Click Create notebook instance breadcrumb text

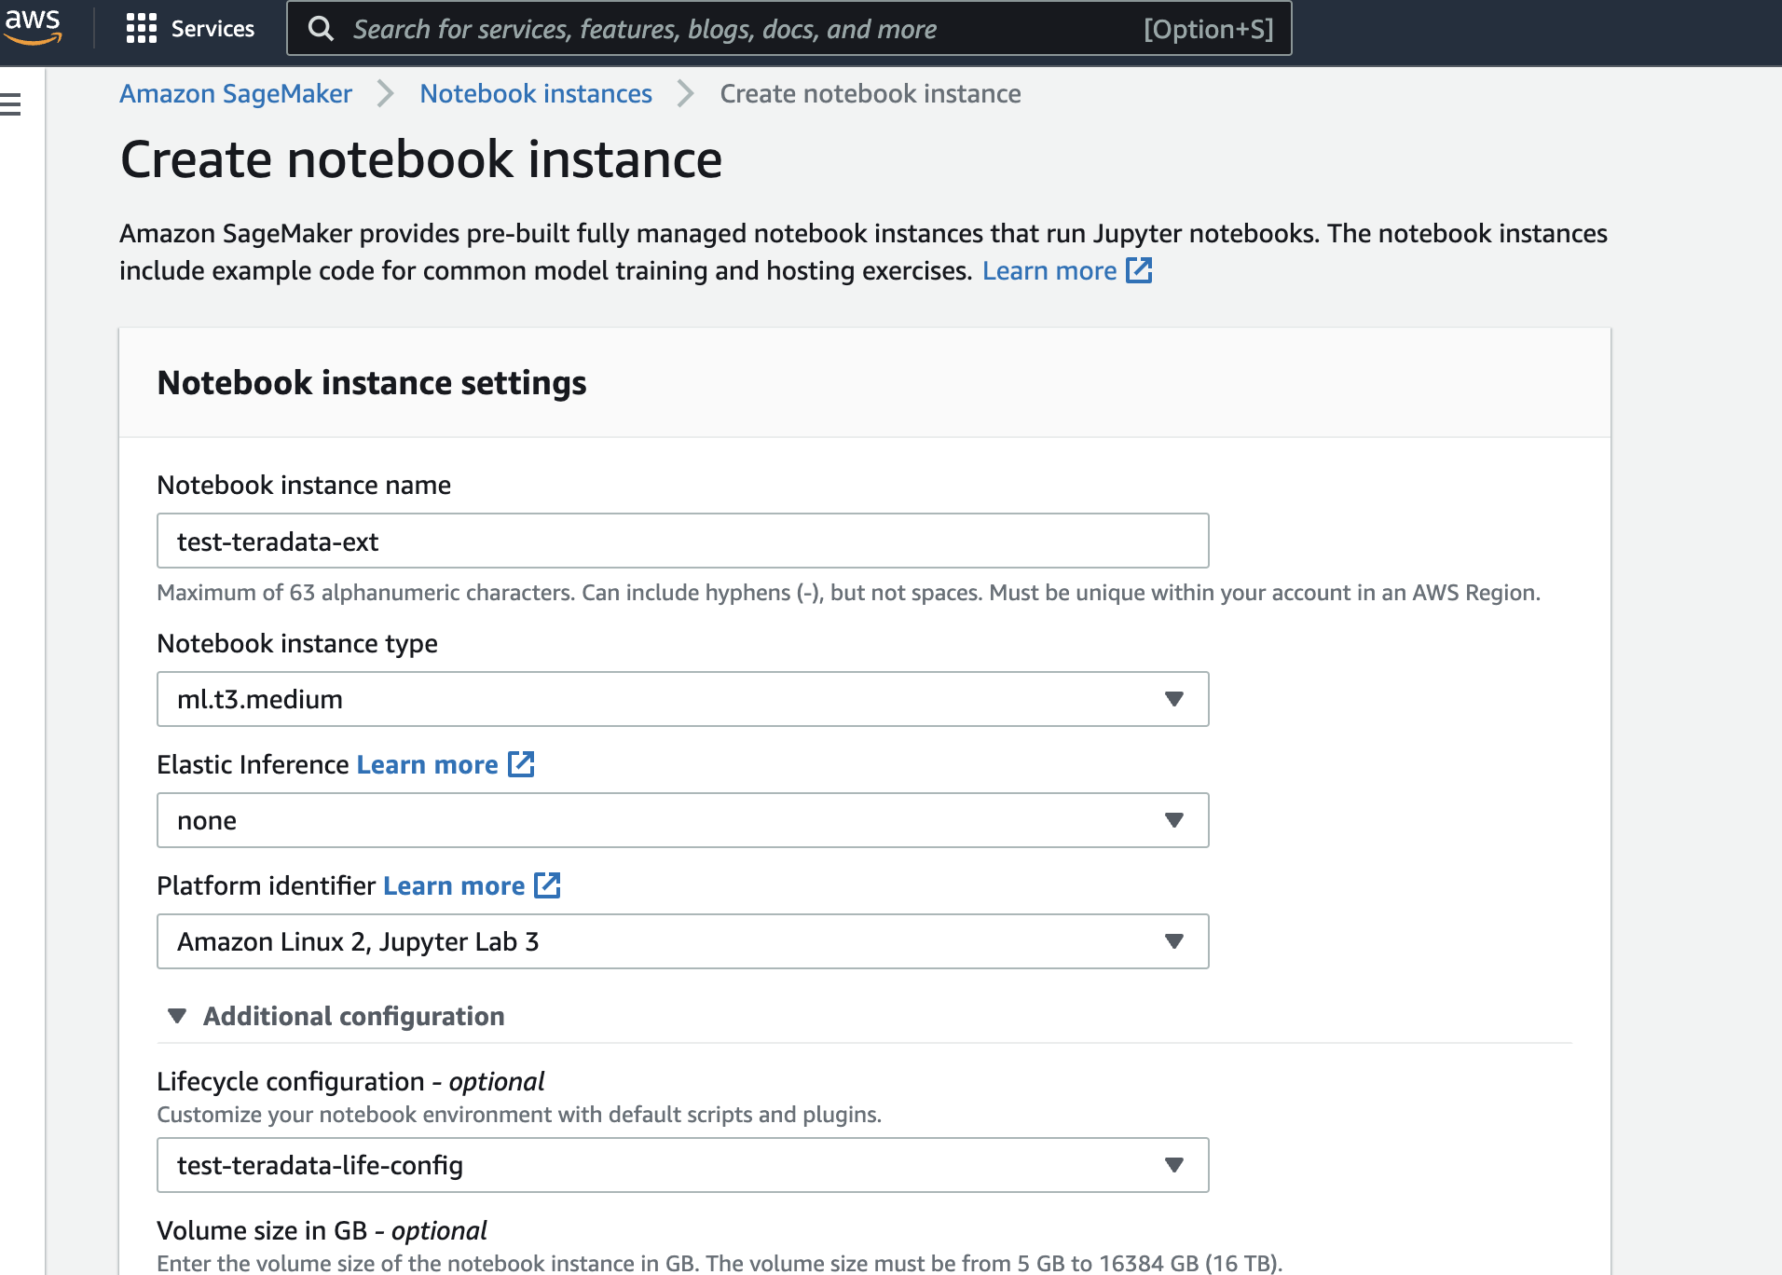point(870,93)
